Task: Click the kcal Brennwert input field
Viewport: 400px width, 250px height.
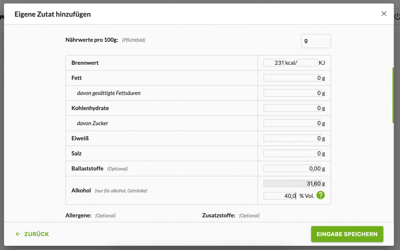Action: (x=274, y=63)
